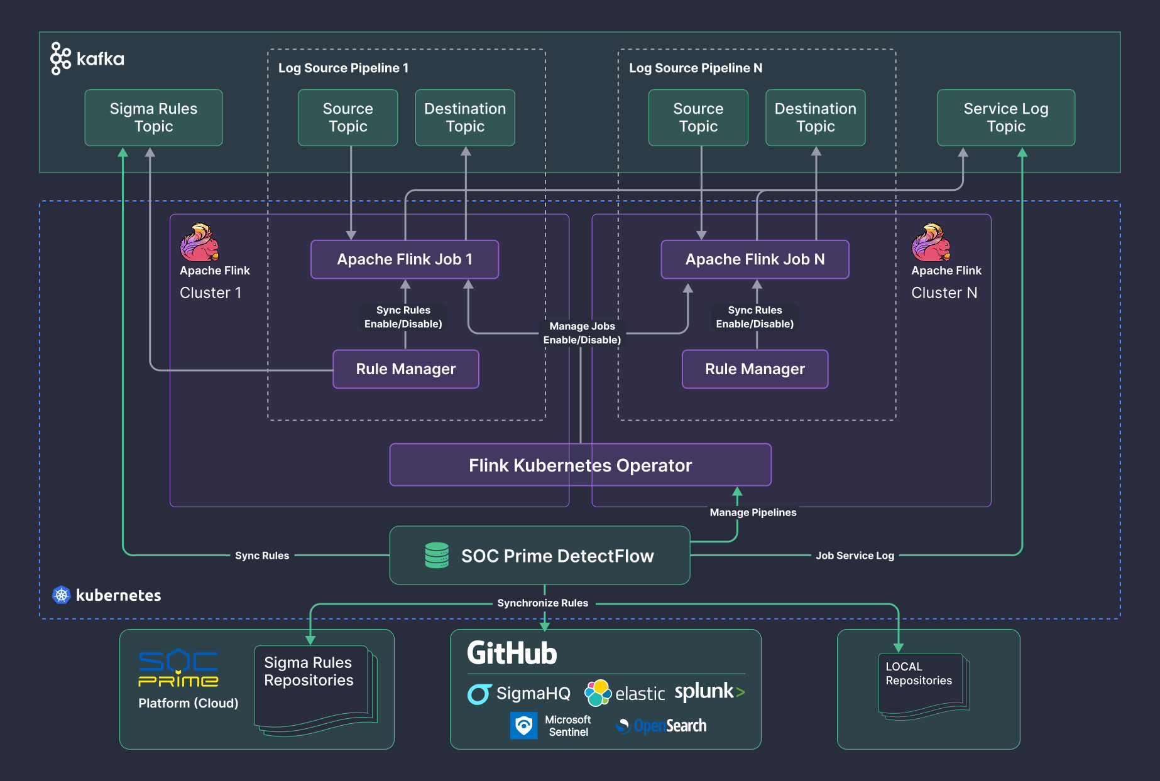
Task: Click the Apache Flink Job N box
Action: tap(755, 259)
